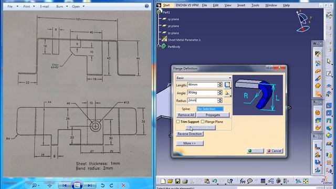
Task: Click the Select arrow tool icon
Action: [x=329, y=61]
